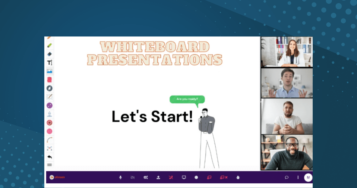357x188 pixels.
Task: Open the three-dot more options menu
Action: click(x=298, y=177)
